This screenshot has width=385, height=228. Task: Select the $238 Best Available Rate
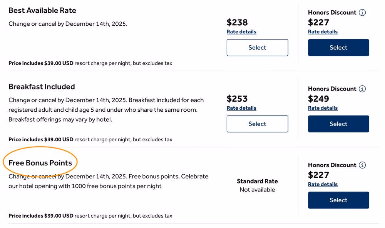pyautogui.click(x=257, y=48)
